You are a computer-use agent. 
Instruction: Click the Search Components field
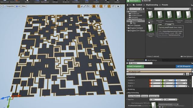tap(159, 69)
